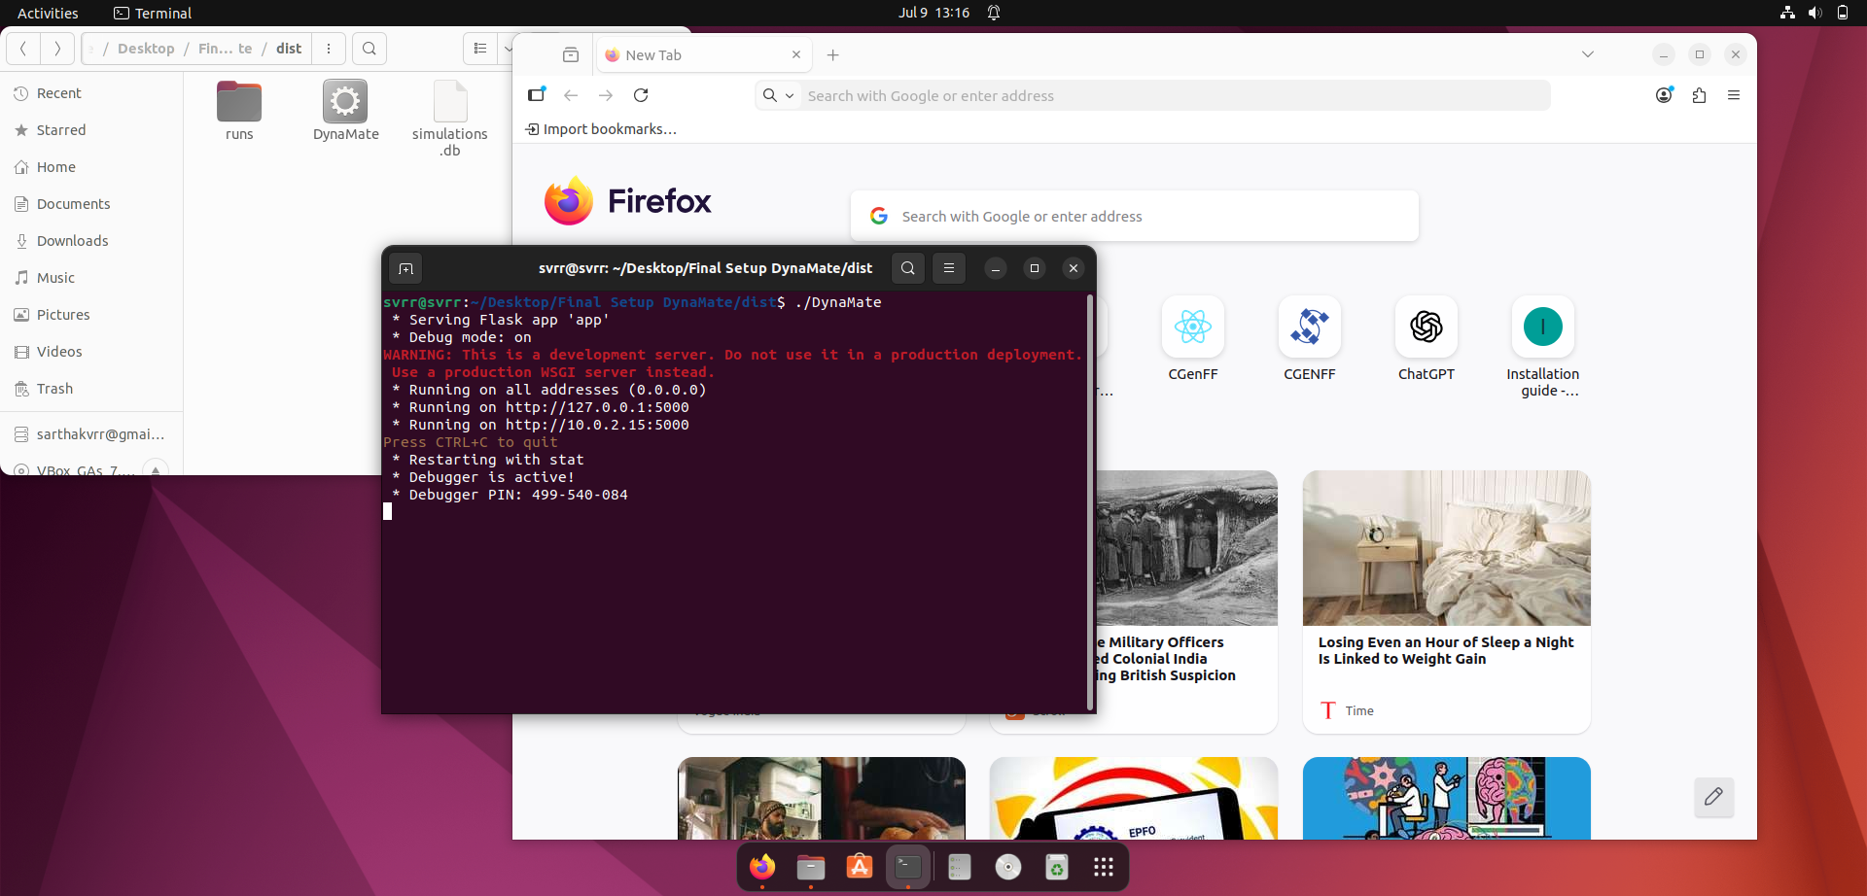The width and height of the screenshot is (1867, 896).
Task: Launch Firefox from the dock
Action: [x=762, y=867]
